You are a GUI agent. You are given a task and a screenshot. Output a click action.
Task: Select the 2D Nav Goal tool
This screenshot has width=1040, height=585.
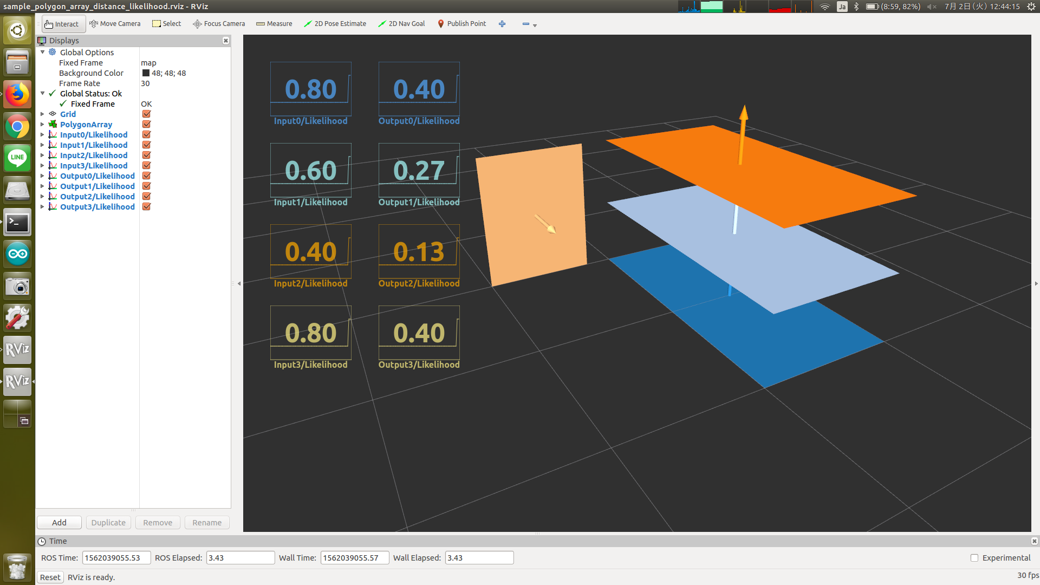401,24
